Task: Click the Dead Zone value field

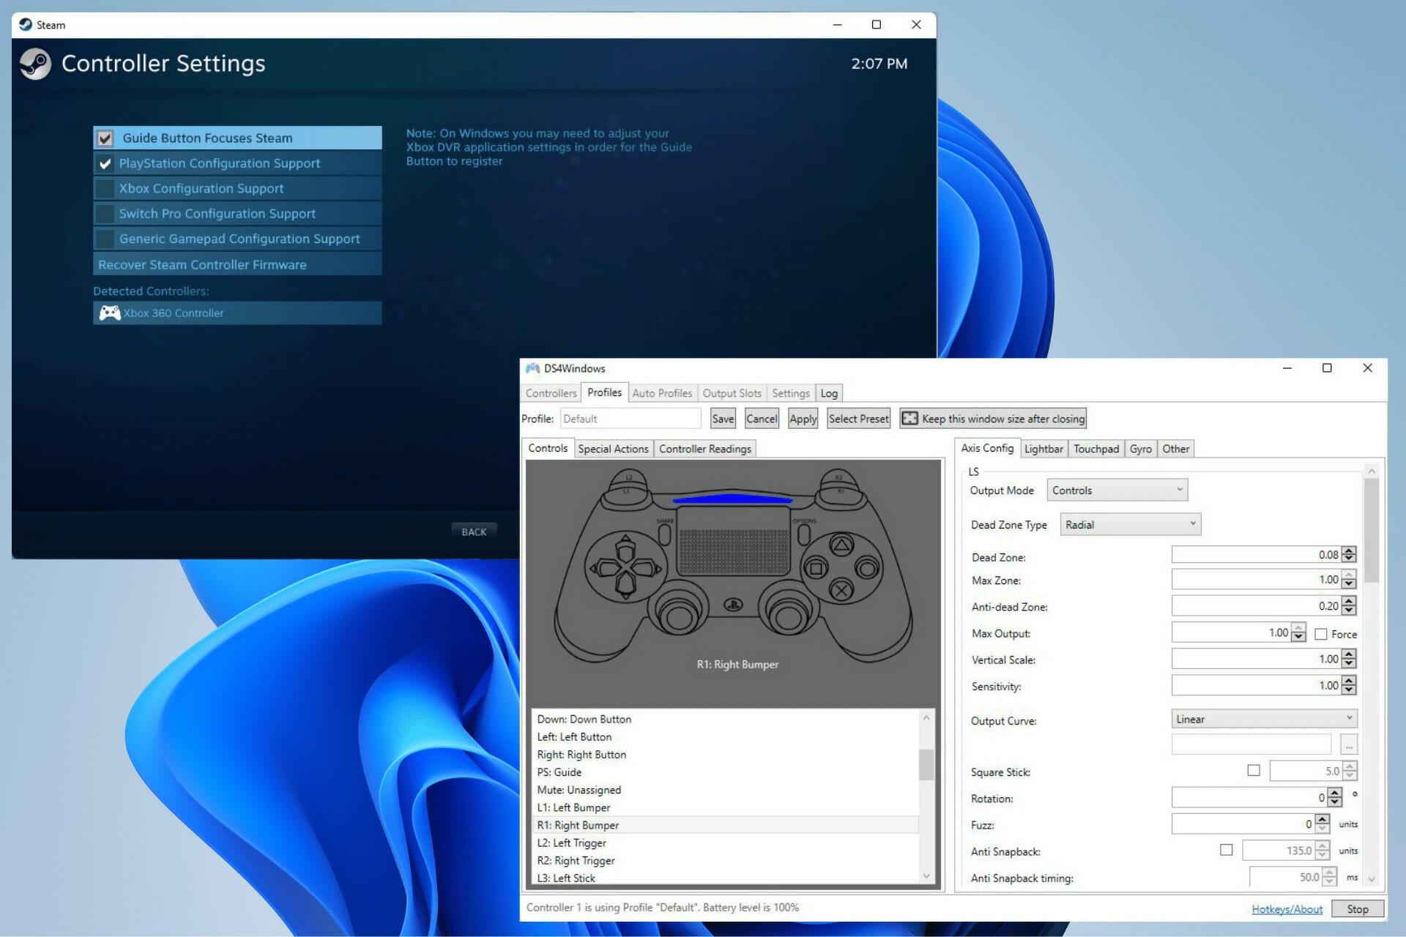Action: [1257, 555]
